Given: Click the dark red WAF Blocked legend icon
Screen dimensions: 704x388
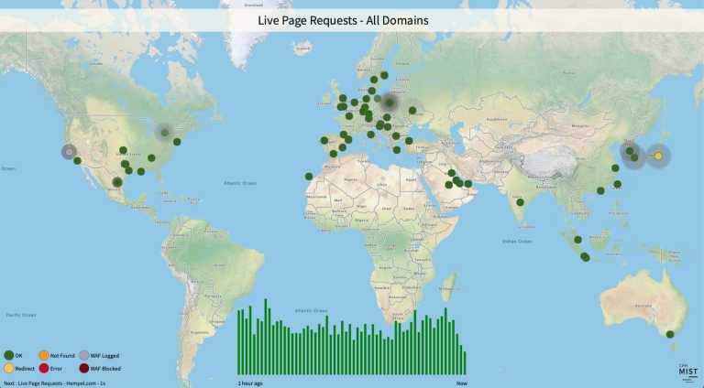Looking at the screenshot, I should [84, 368].
